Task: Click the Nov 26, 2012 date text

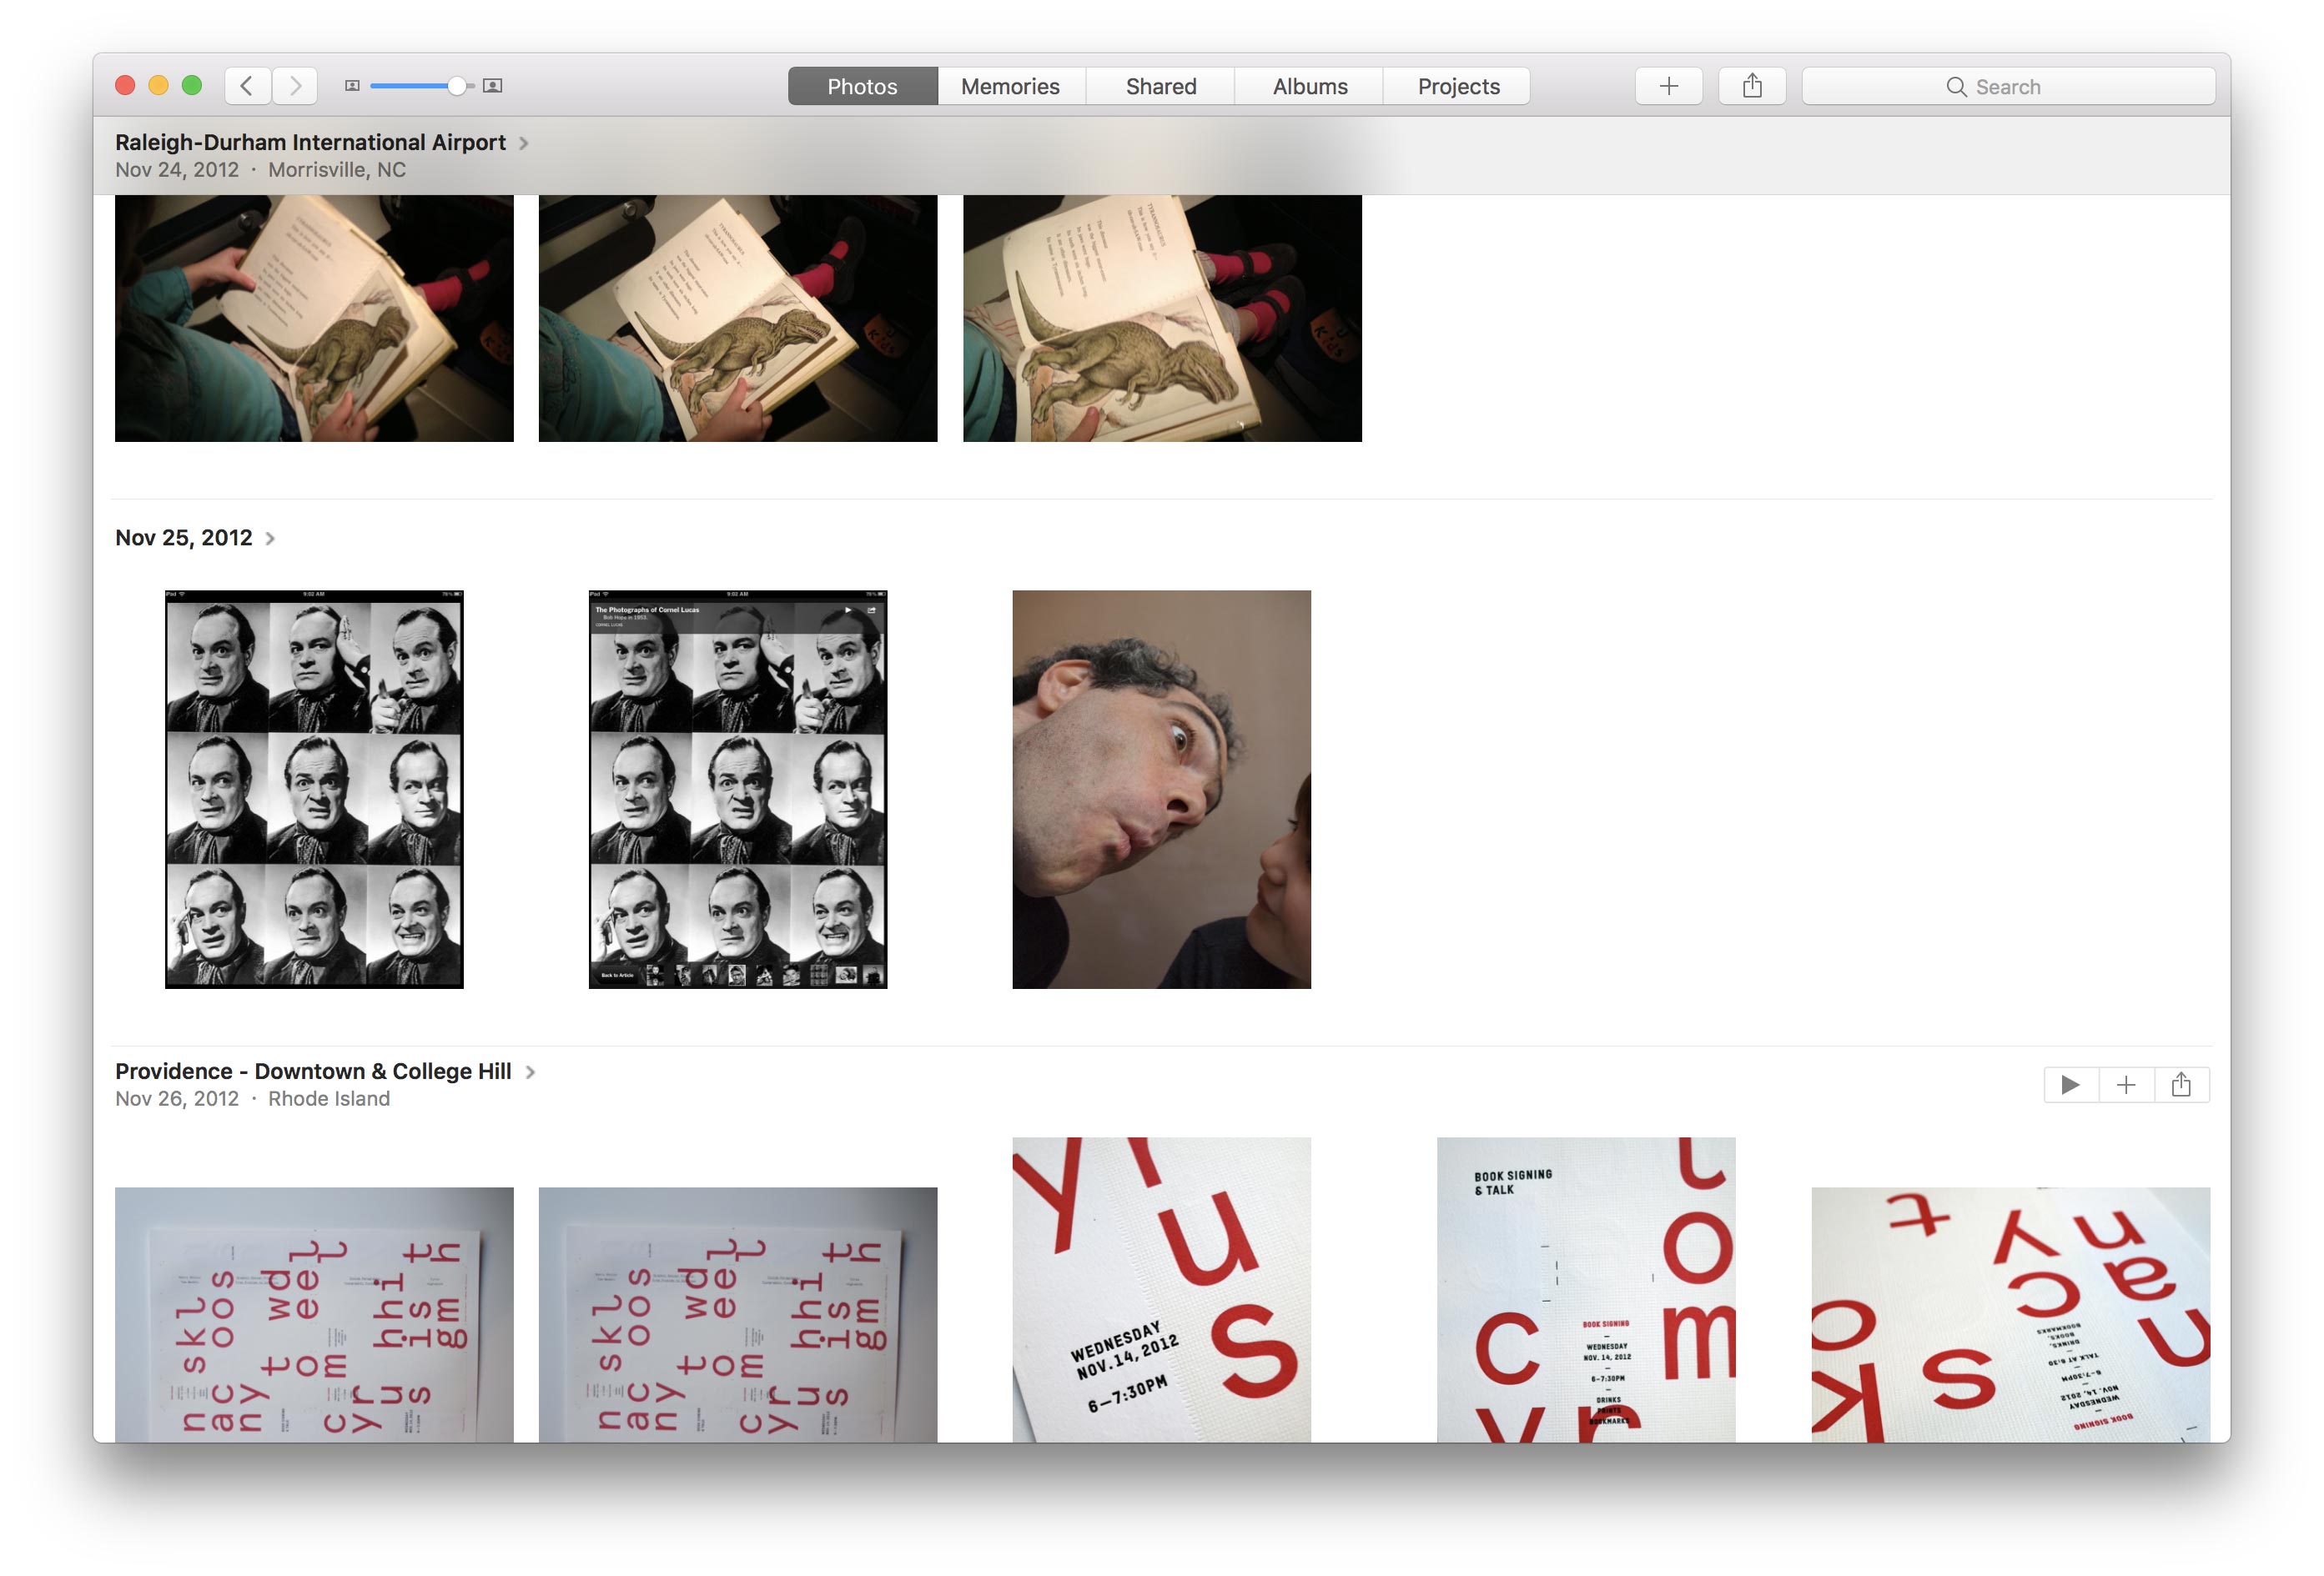Action: coord(177,1098)
